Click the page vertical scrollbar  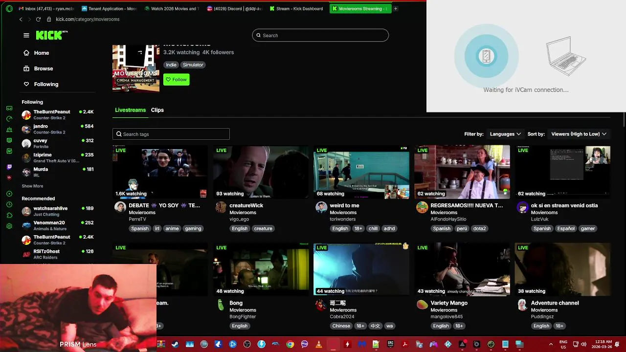click(624, 119)
